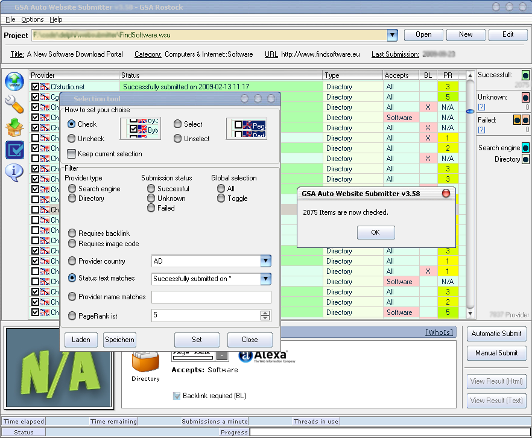Click the help link under Unknown
The width and height of the screenshot is (532, 438).
(481, 107)
